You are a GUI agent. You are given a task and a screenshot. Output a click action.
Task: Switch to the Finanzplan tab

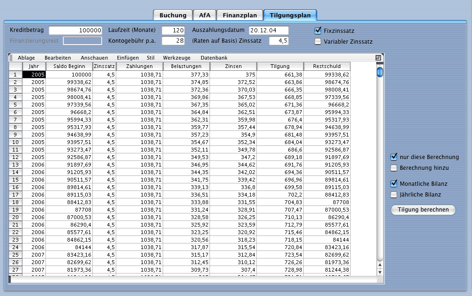[x=240, y=15]
